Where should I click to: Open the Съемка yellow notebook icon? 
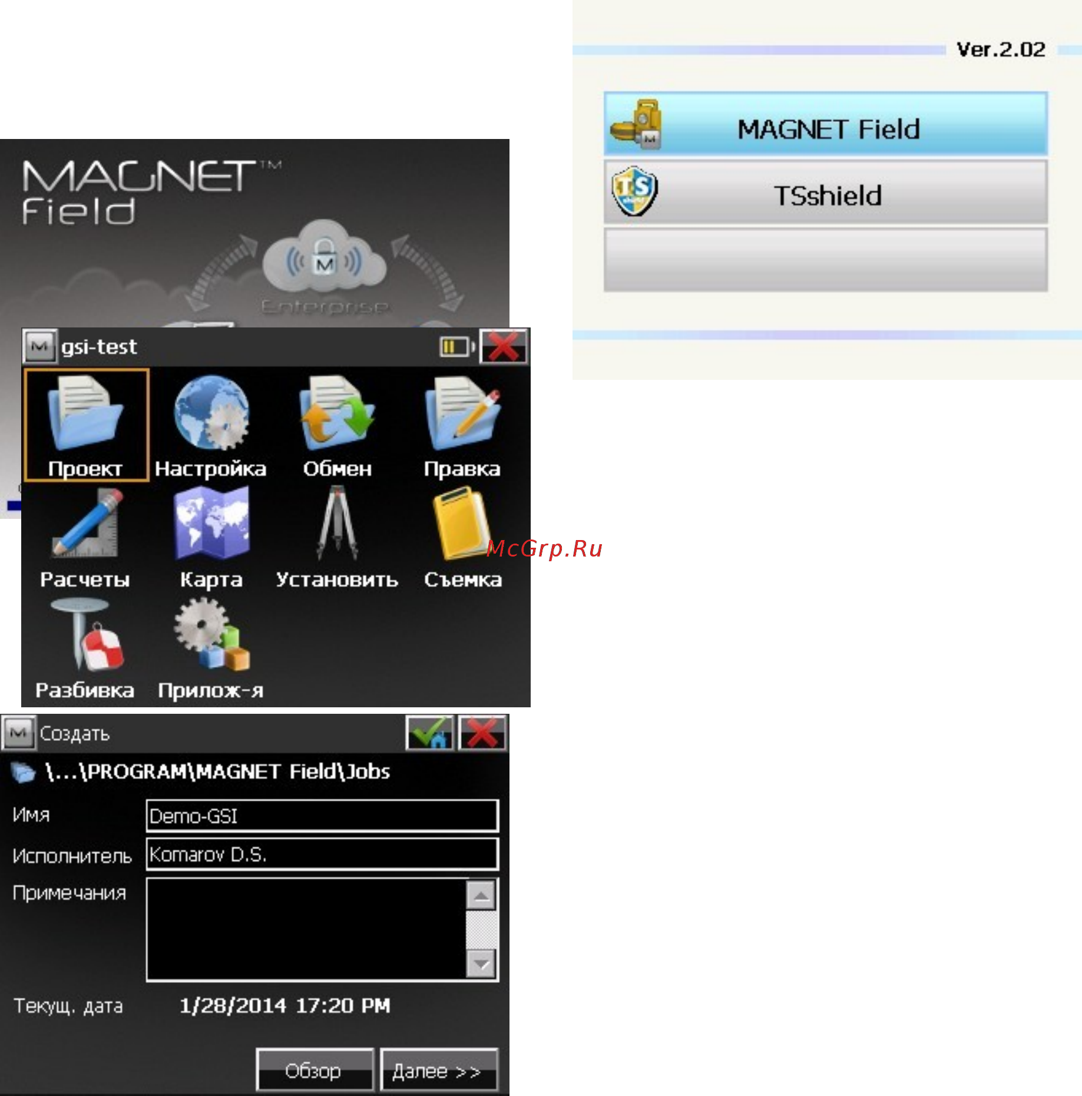pos(462,537)
